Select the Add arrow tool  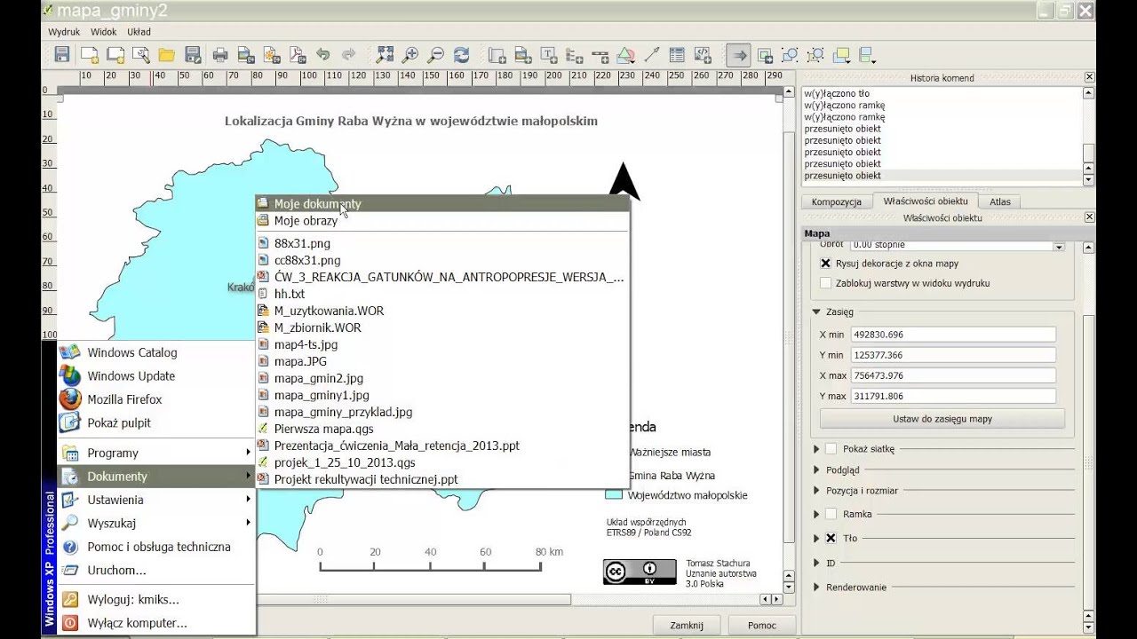coord(651,55)
